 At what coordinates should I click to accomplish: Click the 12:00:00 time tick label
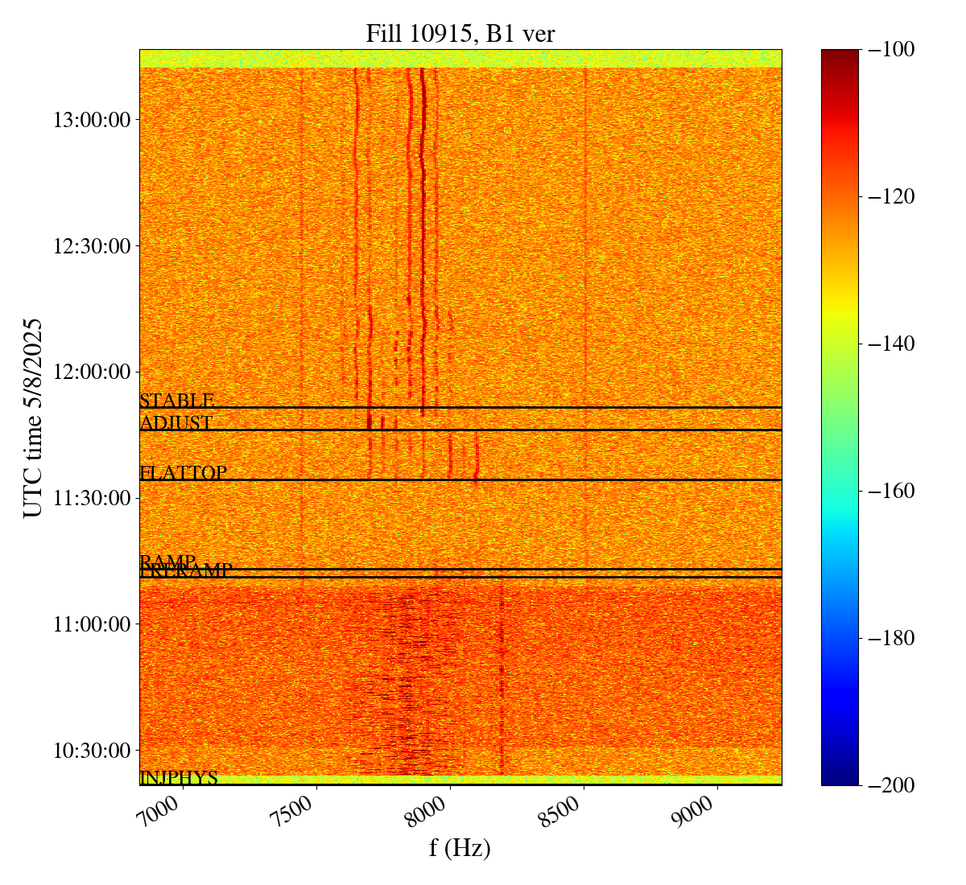click(x=92, y=372)
